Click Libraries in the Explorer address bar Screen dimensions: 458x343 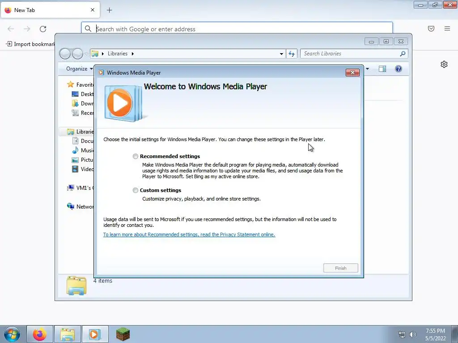pos(118,54)
